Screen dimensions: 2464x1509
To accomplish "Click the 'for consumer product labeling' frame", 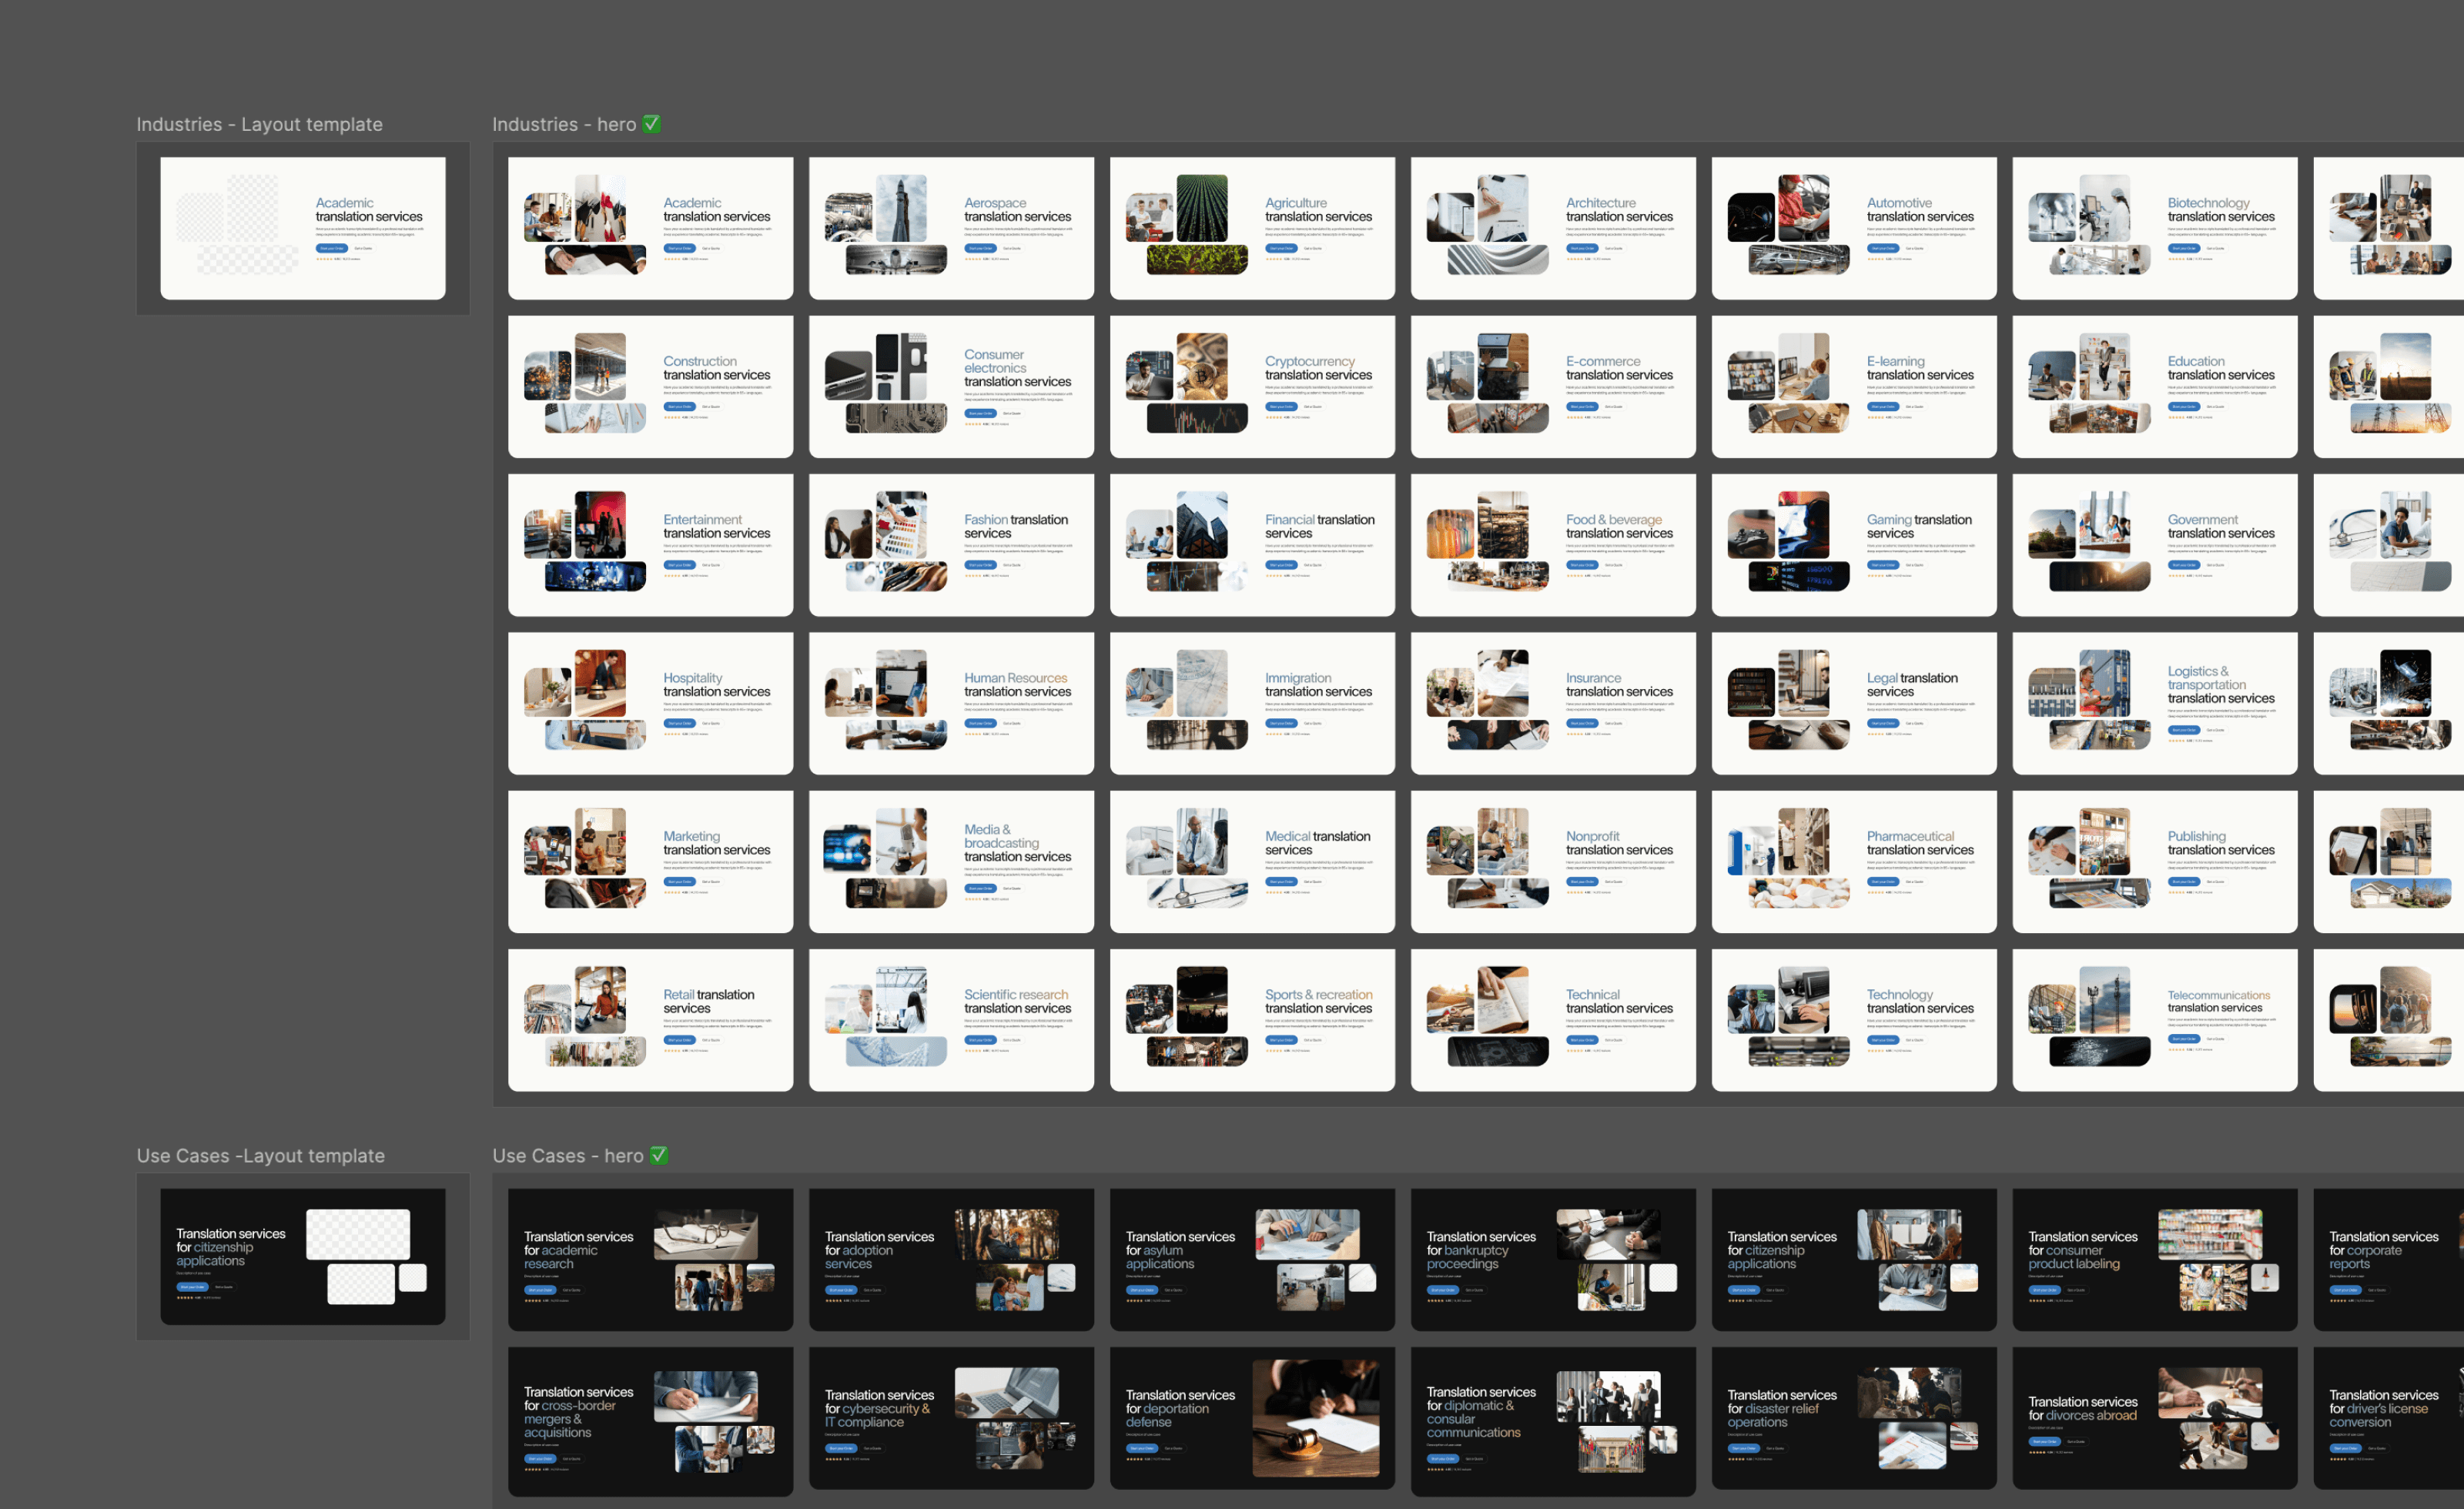I will tap(2155, 1260).
